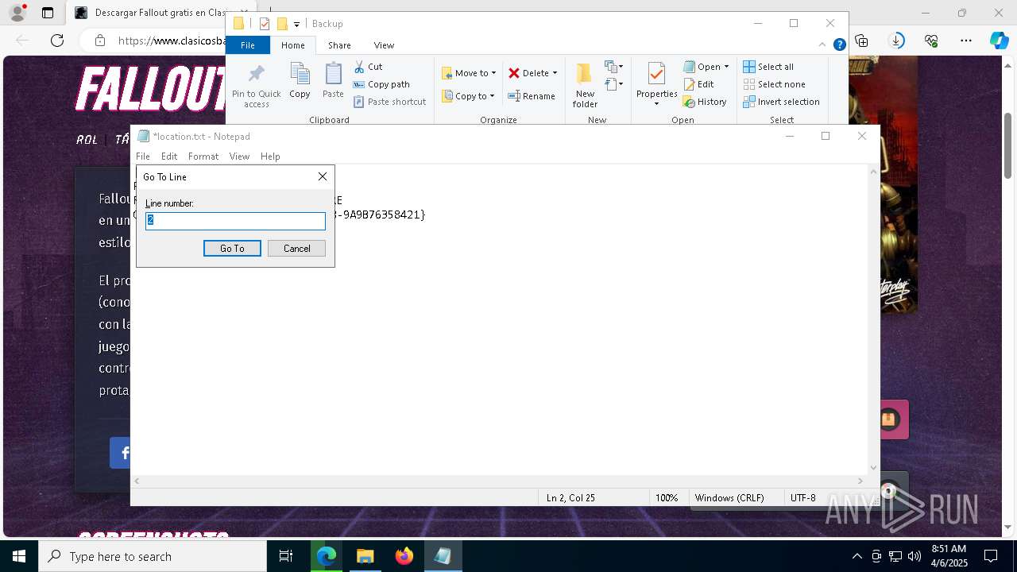The width and height of the screenshot is (1017, 572).
Task: Expand Customize Quick Access Toolbar arrow
Action: click(296, 24)
